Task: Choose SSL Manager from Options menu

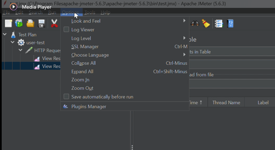Action: point(125,46)
